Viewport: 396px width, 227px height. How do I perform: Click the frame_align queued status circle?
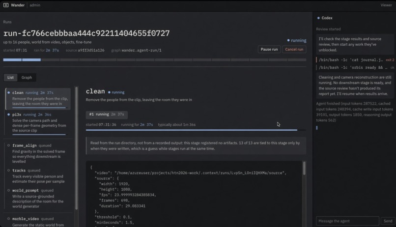[x=8, y=145]
